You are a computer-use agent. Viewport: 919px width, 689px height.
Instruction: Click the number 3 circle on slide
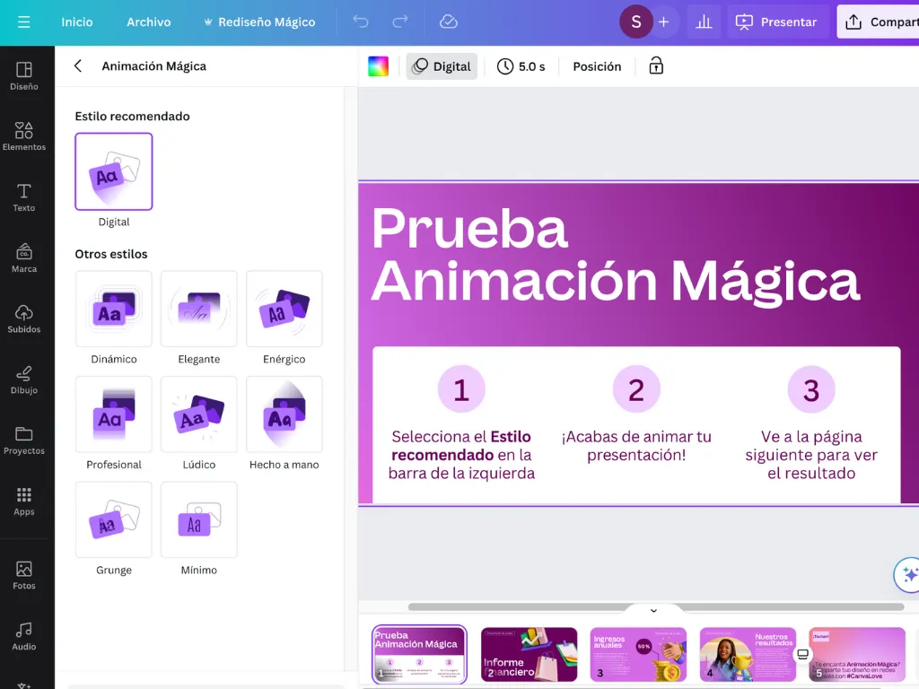(x=811, y=389)
